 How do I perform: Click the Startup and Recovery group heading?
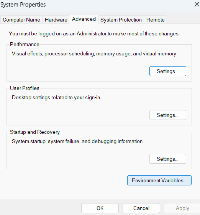[x=35, y=132]
